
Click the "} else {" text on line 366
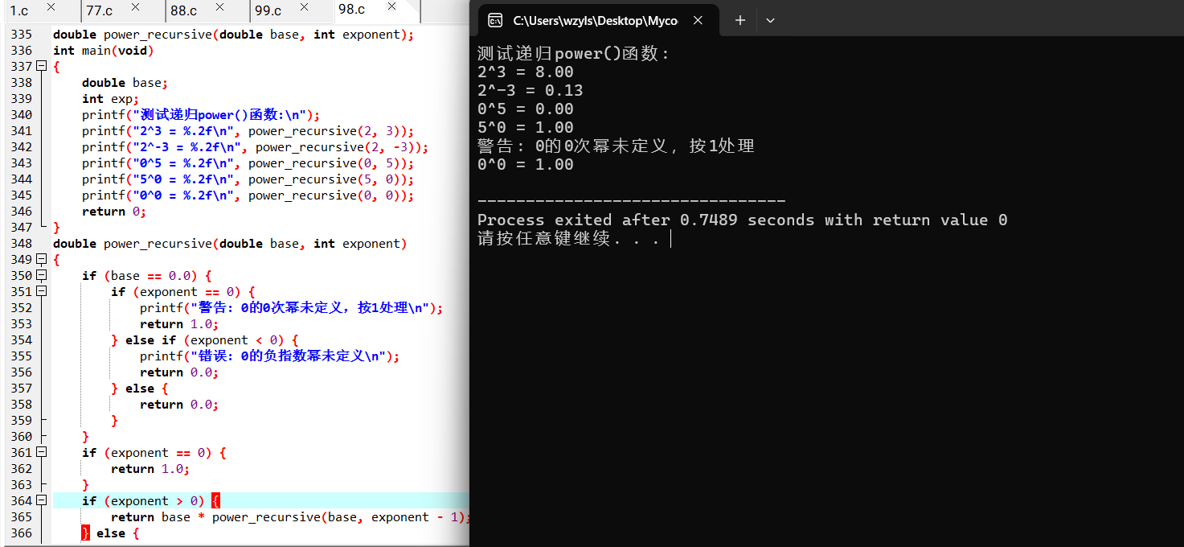point(110,533)
